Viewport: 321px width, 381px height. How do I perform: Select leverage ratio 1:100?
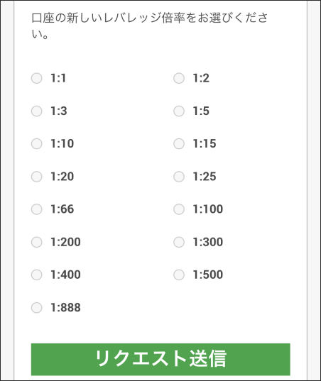pyautogui.click(x=179, y=209)
